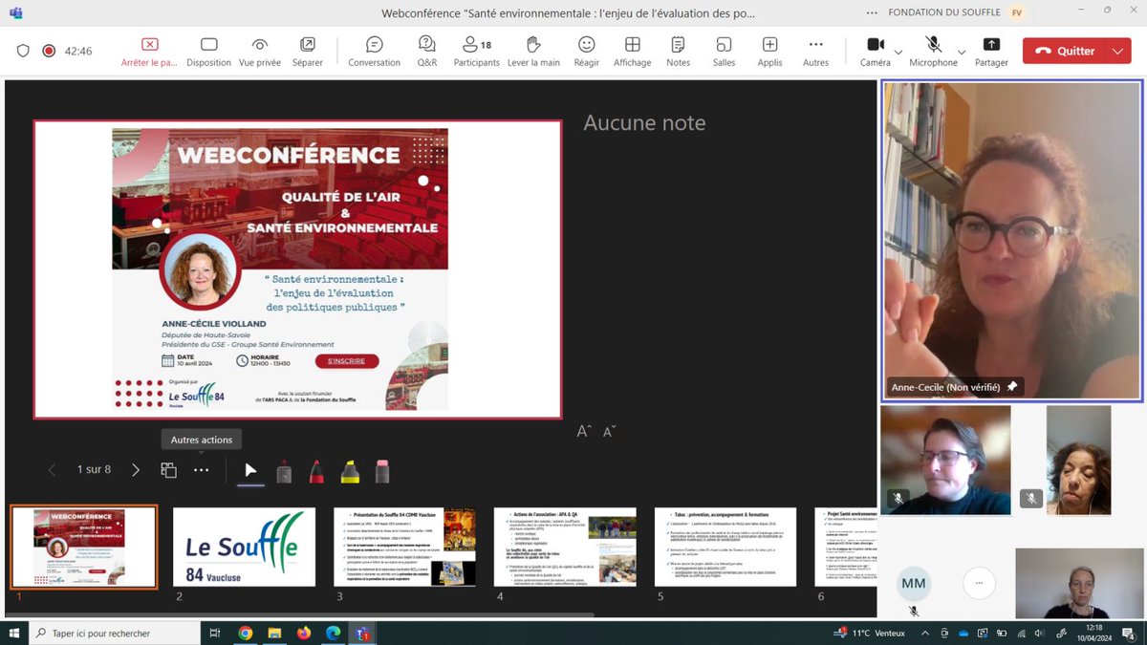Go to the previous slide arrow
The width and height of the screenshot is (1147, 645).
53,469
